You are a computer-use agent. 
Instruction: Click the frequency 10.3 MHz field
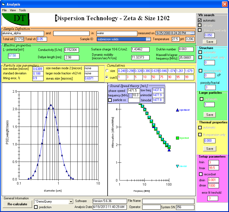(x=135, y=95)
